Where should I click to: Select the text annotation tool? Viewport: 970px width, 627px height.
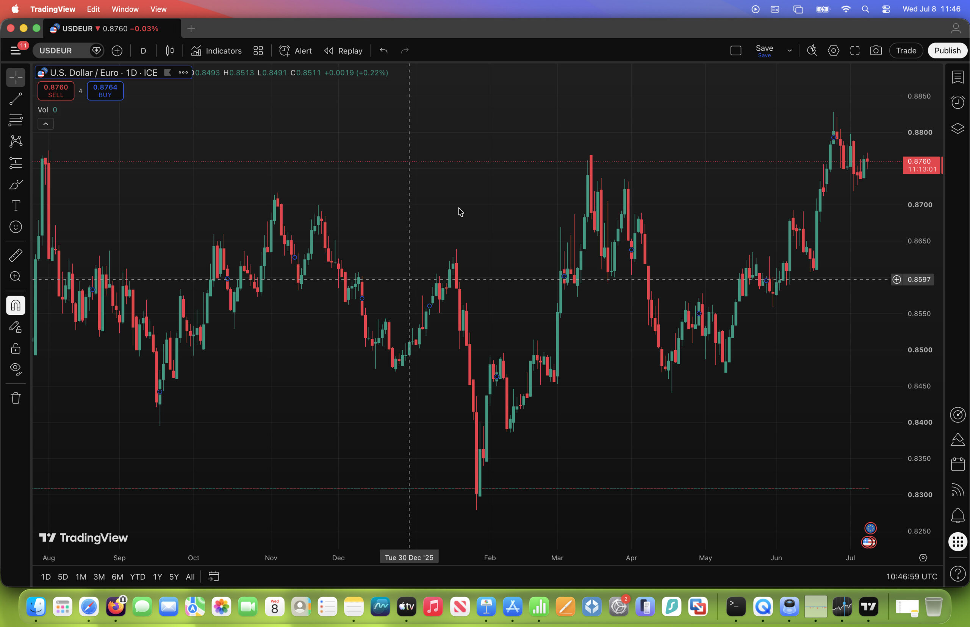click(16, 206)
